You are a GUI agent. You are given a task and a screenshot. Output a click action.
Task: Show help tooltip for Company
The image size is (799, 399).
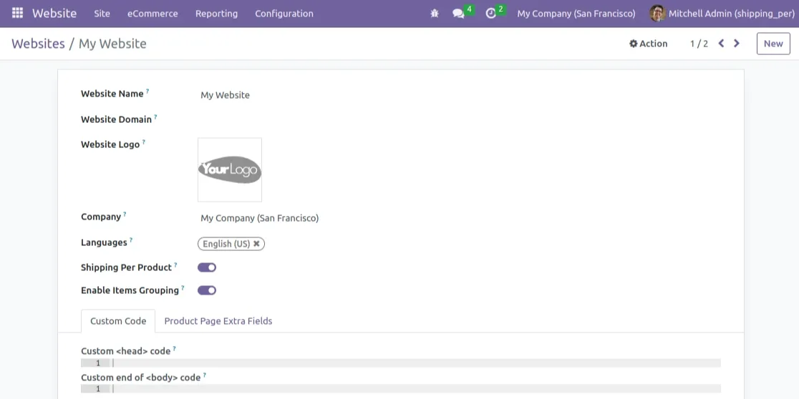click(125, 214)
